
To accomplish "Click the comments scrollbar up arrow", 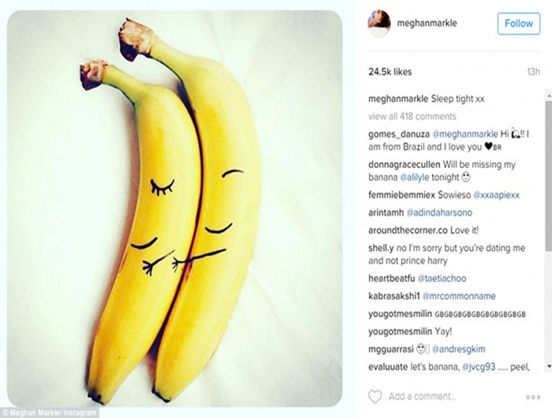I will (549, 95).
